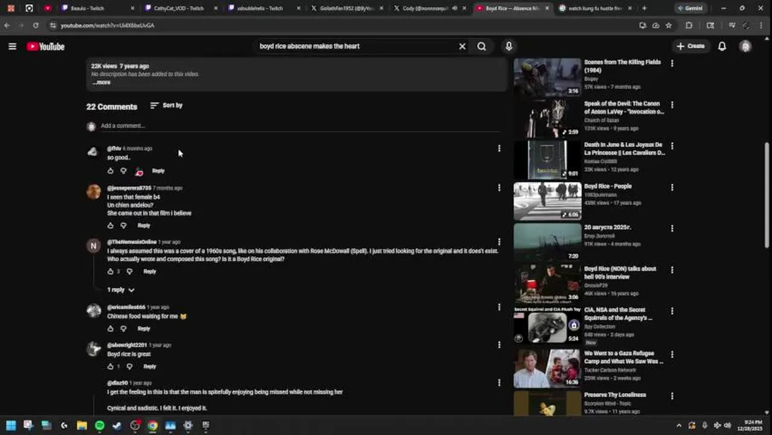This screenshot has height=435, width=772.
Task: Expand description with ...more
Action: coord(101,82)
